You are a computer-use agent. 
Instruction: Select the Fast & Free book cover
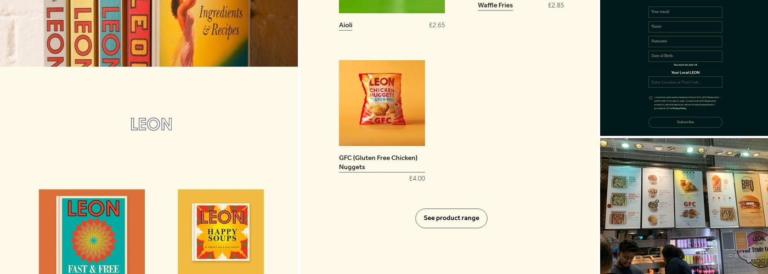point(92,232)
